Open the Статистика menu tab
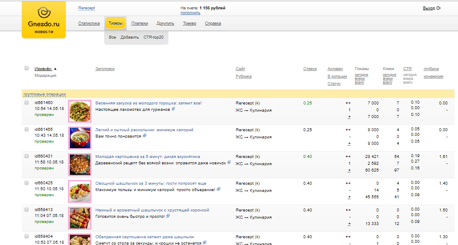458x245 pixels. click(89, 23)
